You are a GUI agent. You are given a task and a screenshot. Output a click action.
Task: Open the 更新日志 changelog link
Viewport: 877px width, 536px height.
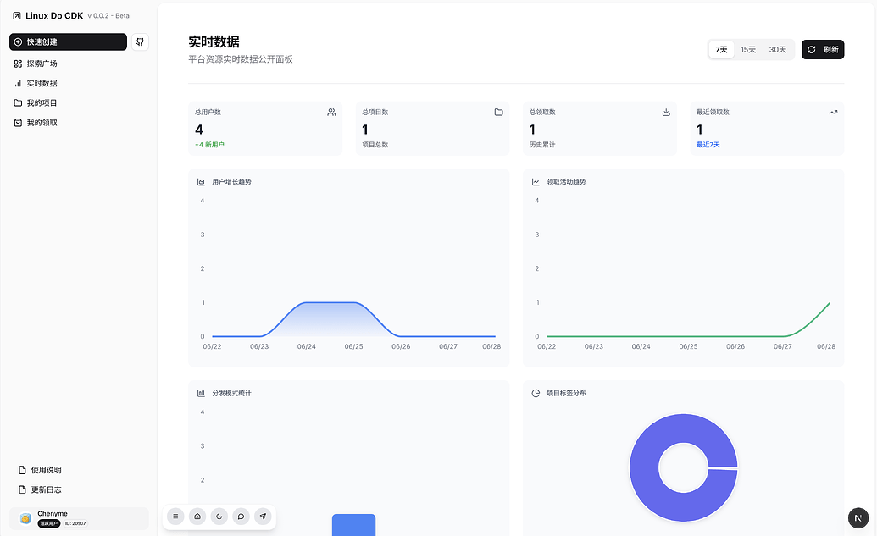(40, 489)
